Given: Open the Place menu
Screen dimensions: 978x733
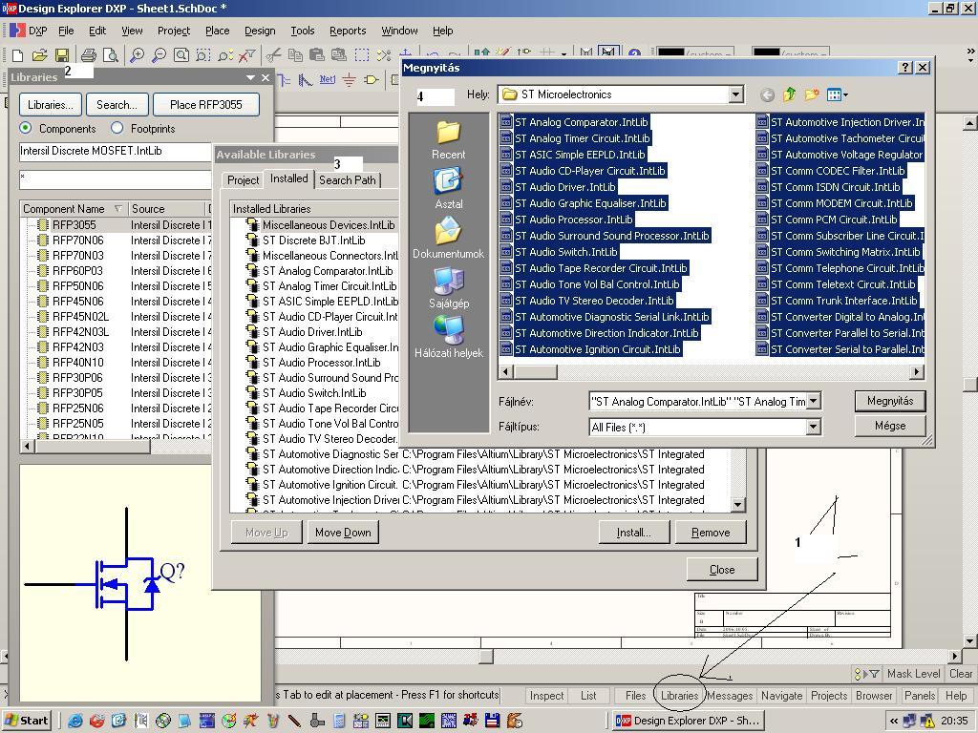Looking at the screenshot, I should 217,31.
